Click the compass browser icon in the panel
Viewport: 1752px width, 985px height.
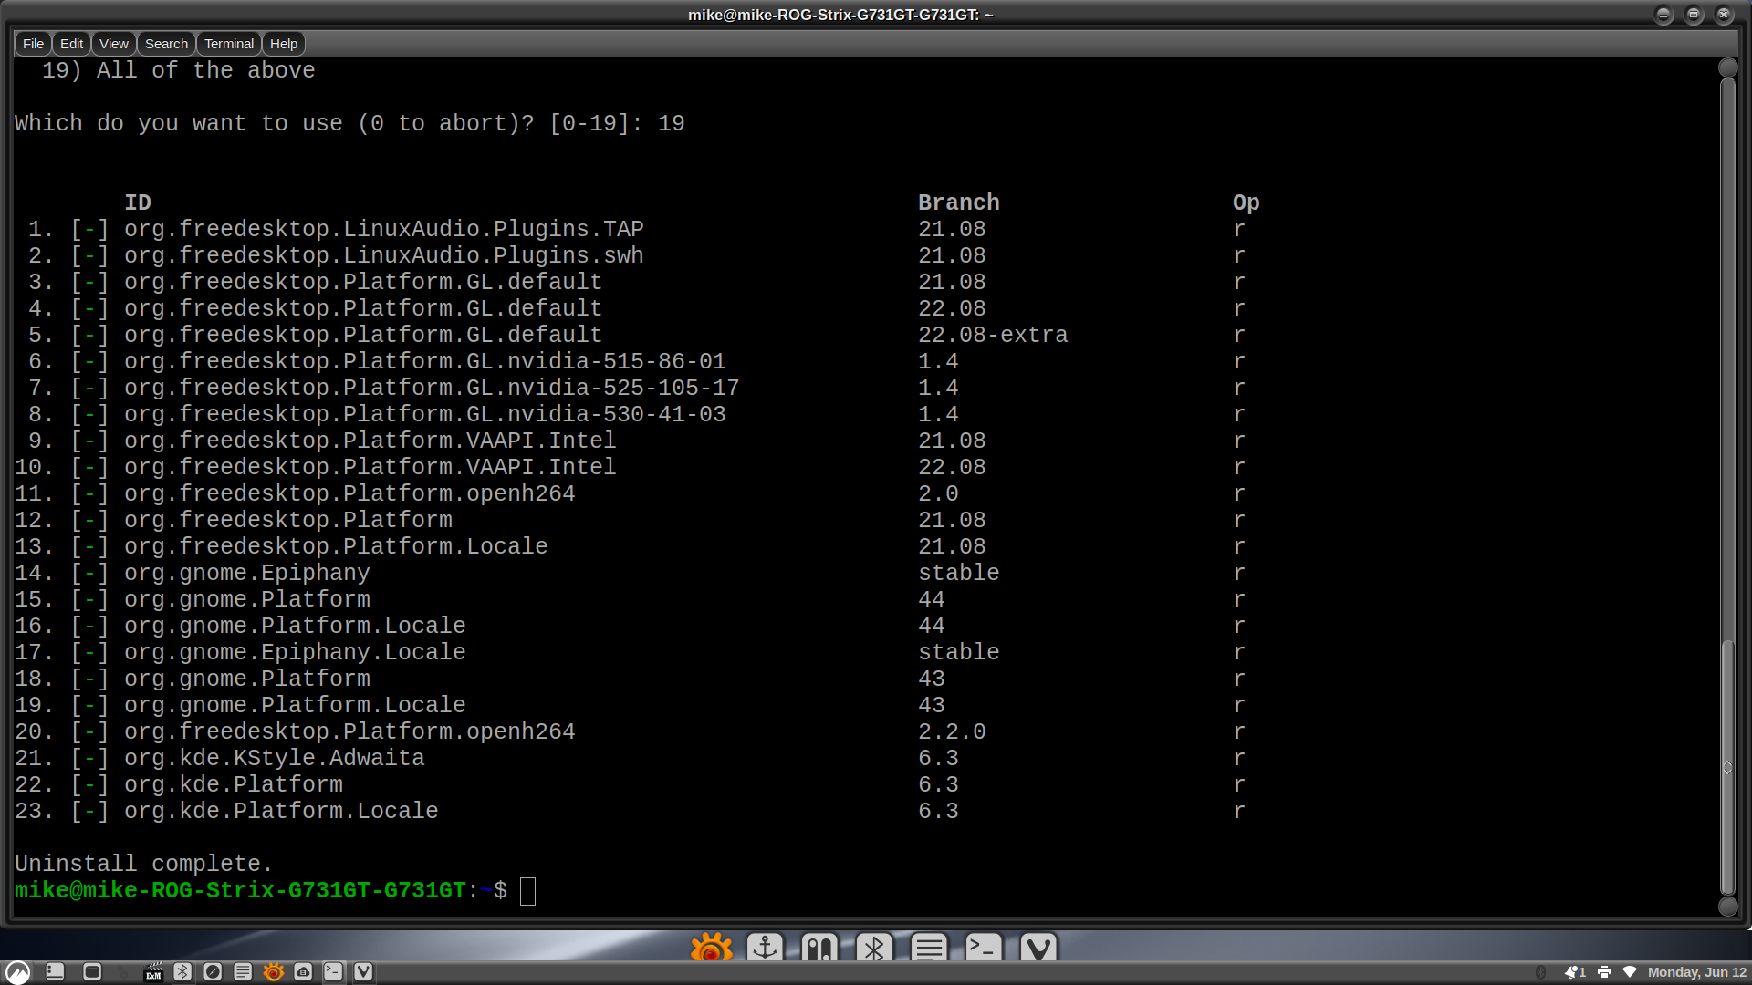click(213, 972)
